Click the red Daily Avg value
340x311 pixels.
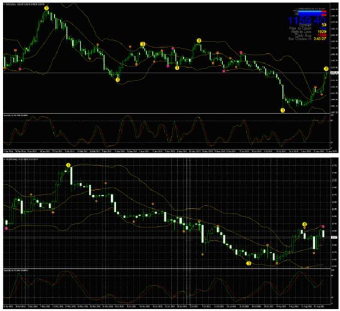point(322,35)
